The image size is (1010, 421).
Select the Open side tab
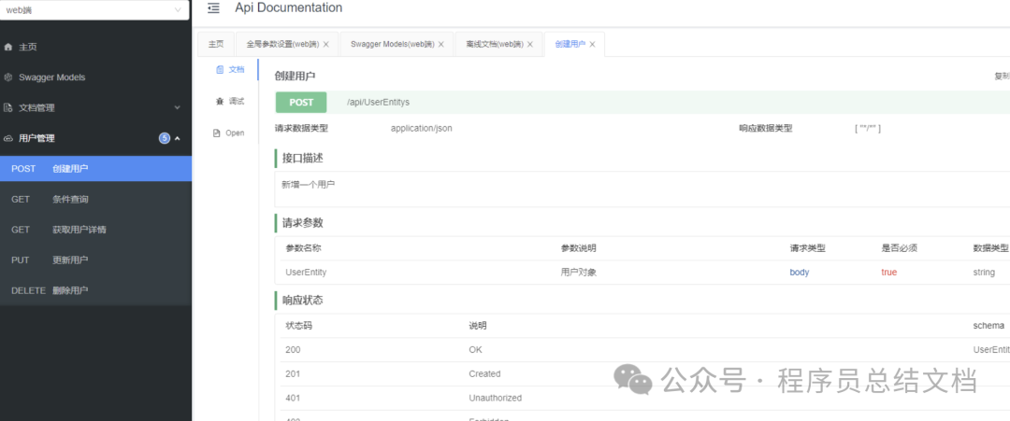pos(229,133)
